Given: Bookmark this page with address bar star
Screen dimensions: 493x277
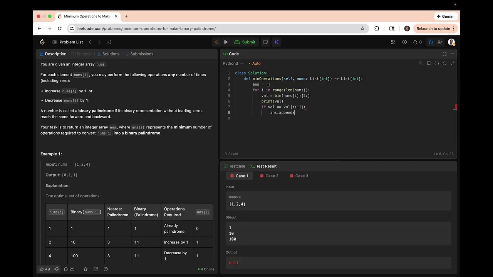Looking at the screenshot, I should click(x=362, y=28).
